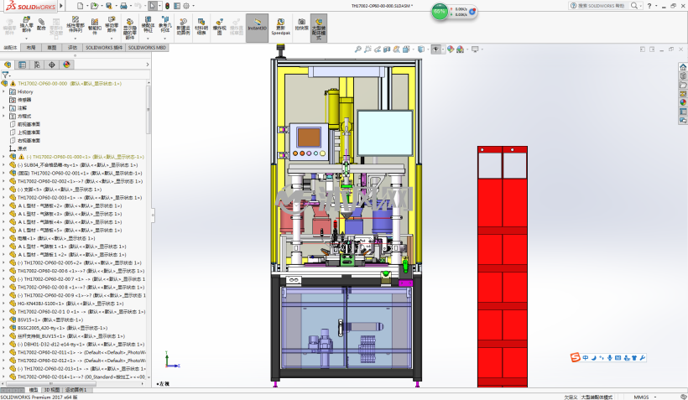Click the Mate (配合) paperclip tool

tap(41, 24)
